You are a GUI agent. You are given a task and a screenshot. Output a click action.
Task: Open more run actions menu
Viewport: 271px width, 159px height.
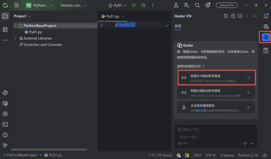[x=153, y=5]
